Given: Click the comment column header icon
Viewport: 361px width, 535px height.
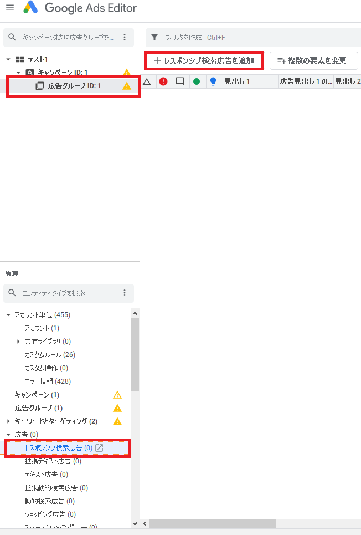Looking at the screenshot, I should coord(180,81).
